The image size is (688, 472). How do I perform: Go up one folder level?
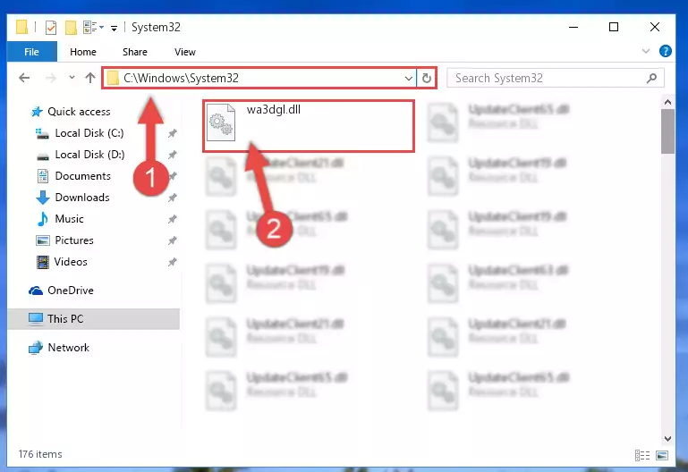[90, 78]
